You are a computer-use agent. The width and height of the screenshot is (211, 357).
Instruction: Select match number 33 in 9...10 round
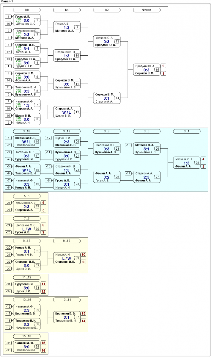[77, 258]
